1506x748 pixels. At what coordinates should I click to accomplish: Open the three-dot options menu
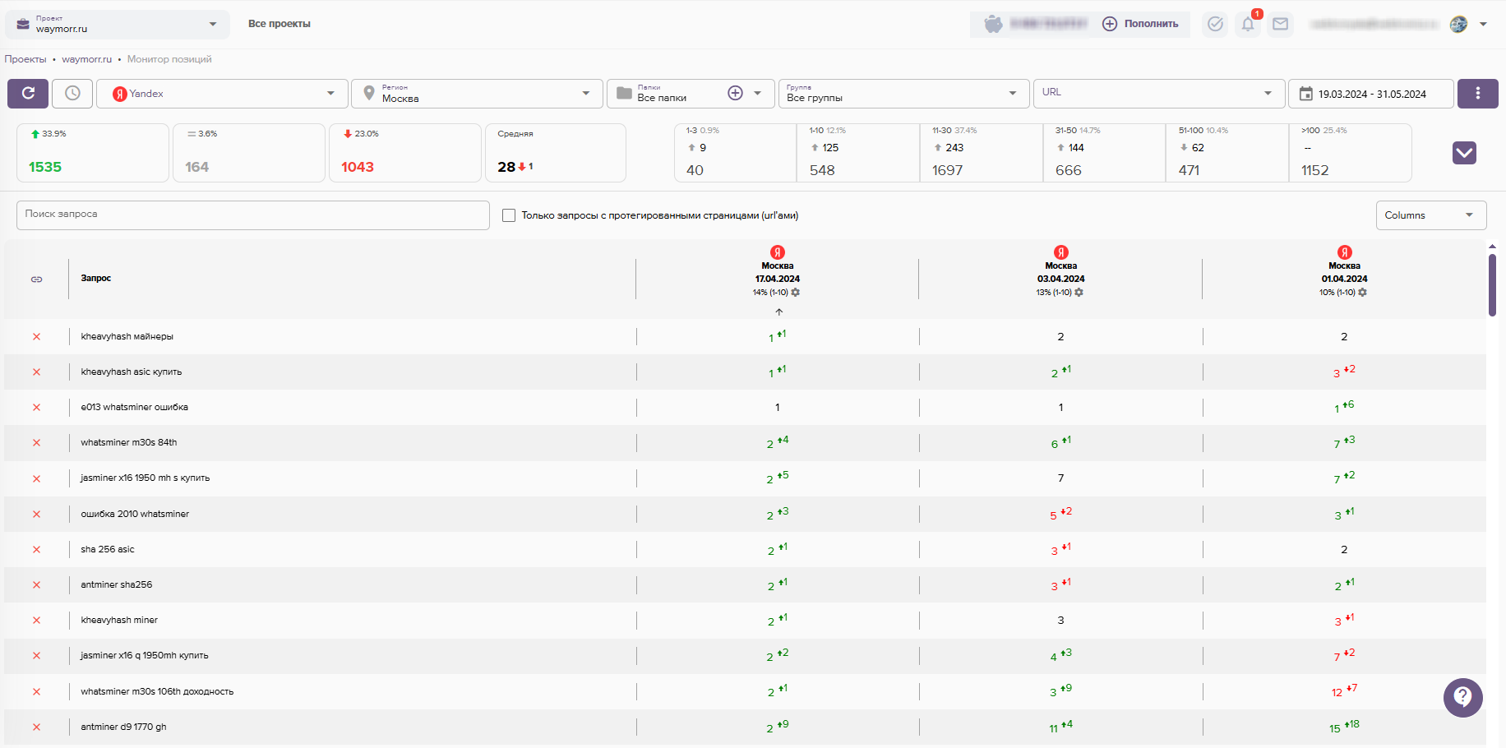[1477, 94]
